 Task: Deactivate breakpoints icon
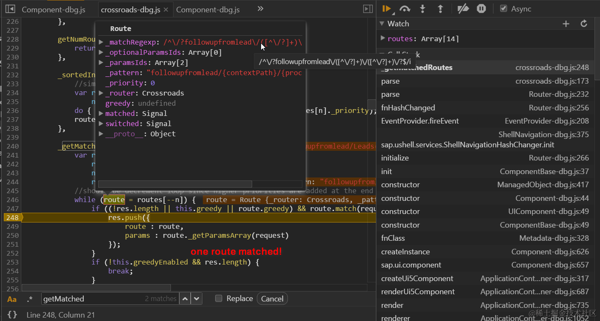pos(463,8)
